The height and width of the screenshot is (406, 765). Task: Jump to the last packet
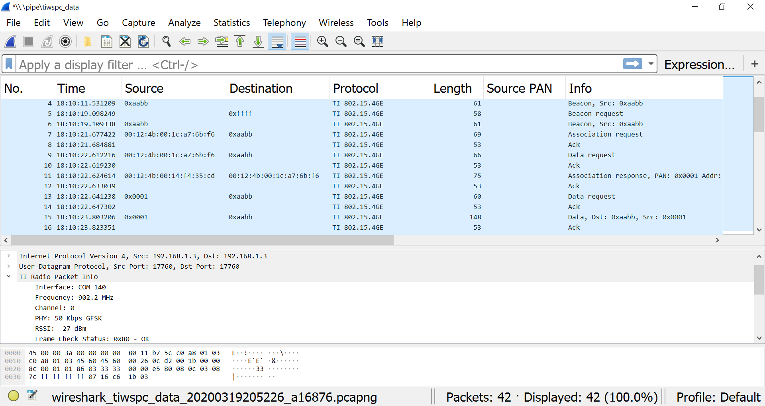[x=258, y=41]
